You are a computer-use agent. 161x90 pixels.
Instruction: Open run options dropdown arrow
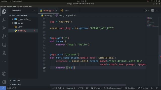(148, 10)
